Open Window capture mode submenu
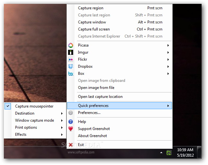The width and height of the screenshot is (208, 165). 35,120
